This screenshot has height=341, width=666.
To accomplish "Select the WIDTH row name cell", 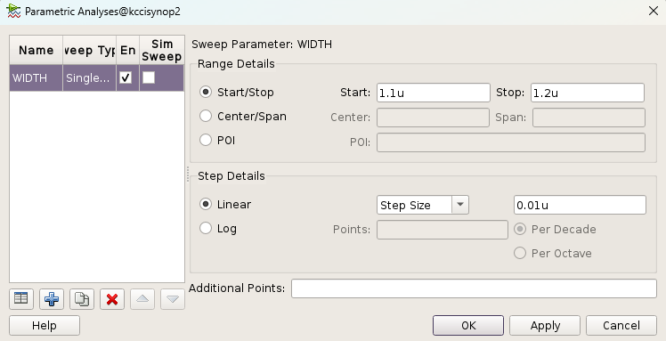I will (37, 77).
